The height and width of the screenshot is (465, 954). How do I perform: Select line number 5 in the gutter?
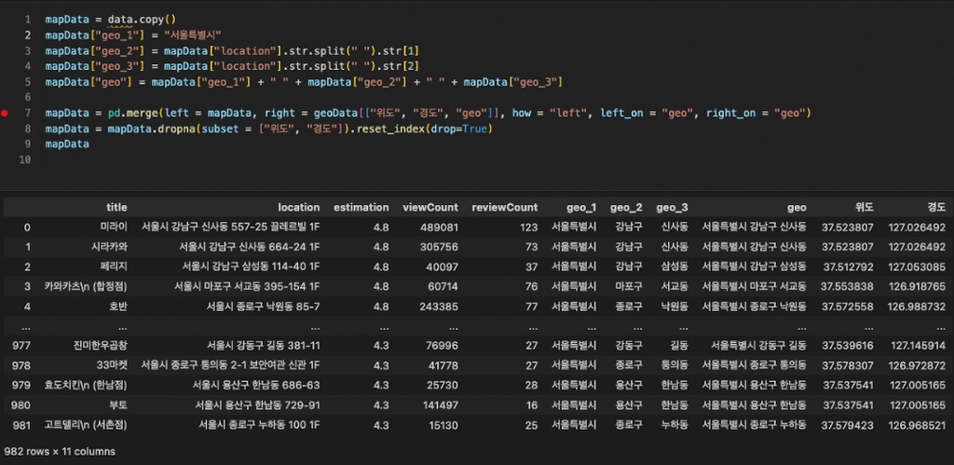point(28,82)
